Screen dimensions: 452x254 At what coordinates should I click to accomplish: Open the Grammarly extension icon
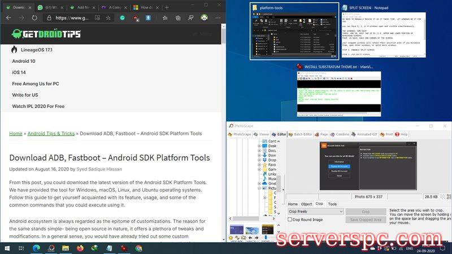(122, 18)
